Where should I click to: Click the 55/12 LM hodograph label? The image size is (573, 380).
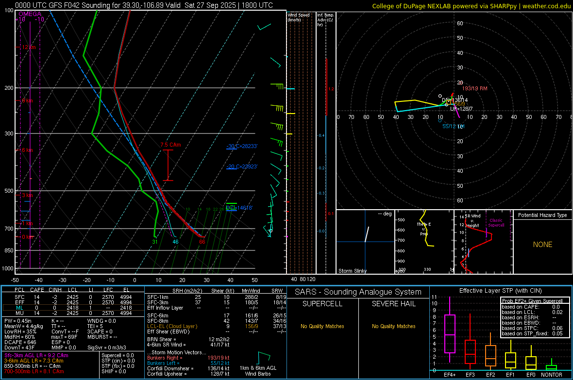(453, 126)
